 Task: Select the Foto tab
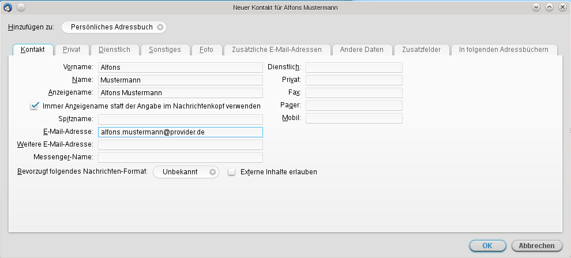click(206, 50)
